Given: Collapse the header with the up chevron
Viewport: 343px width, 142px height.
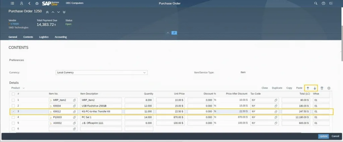Looking at the screenshot, I should (168, 33).
